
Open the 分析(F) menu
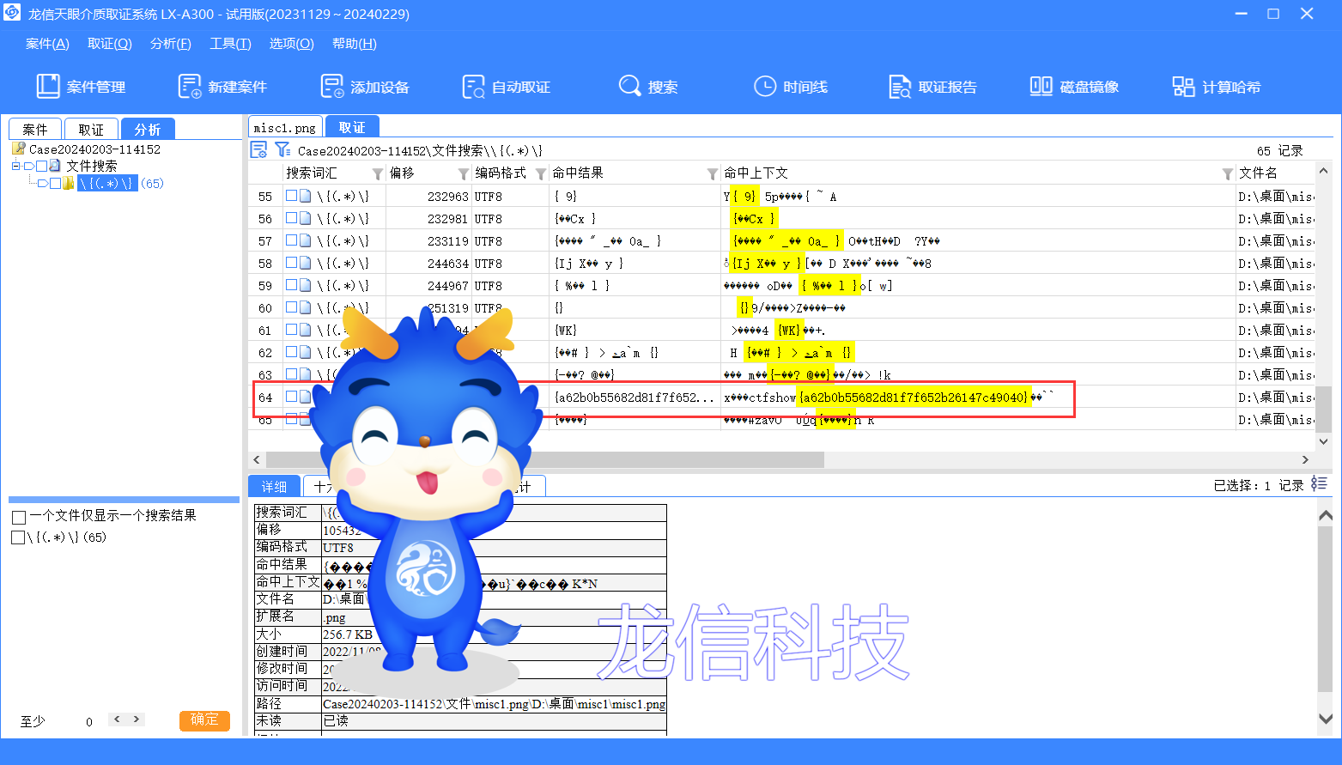point(171,44)
